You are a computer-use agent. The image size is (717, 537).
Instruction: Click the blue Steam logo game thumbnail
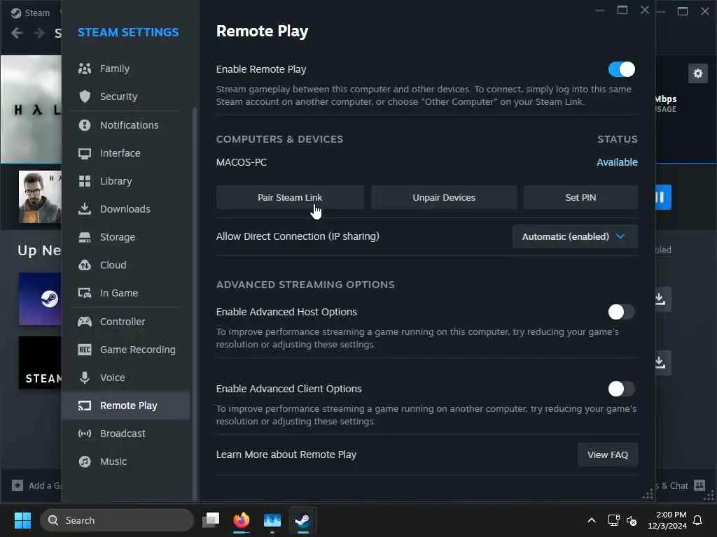pos(40,299)
